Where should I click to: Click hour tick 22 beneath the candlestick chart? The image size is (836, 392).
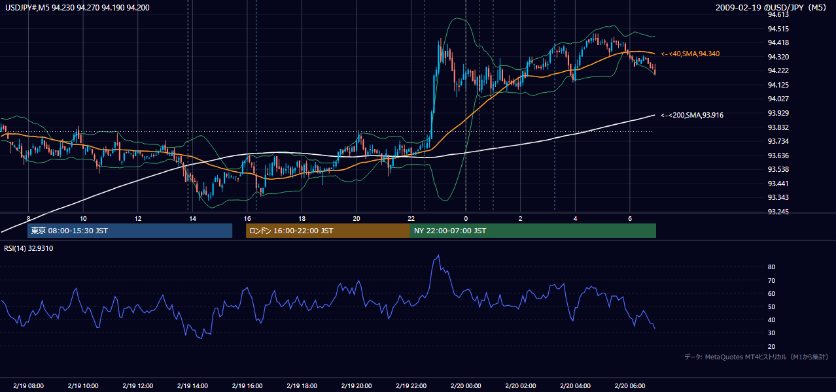point(411,218)
